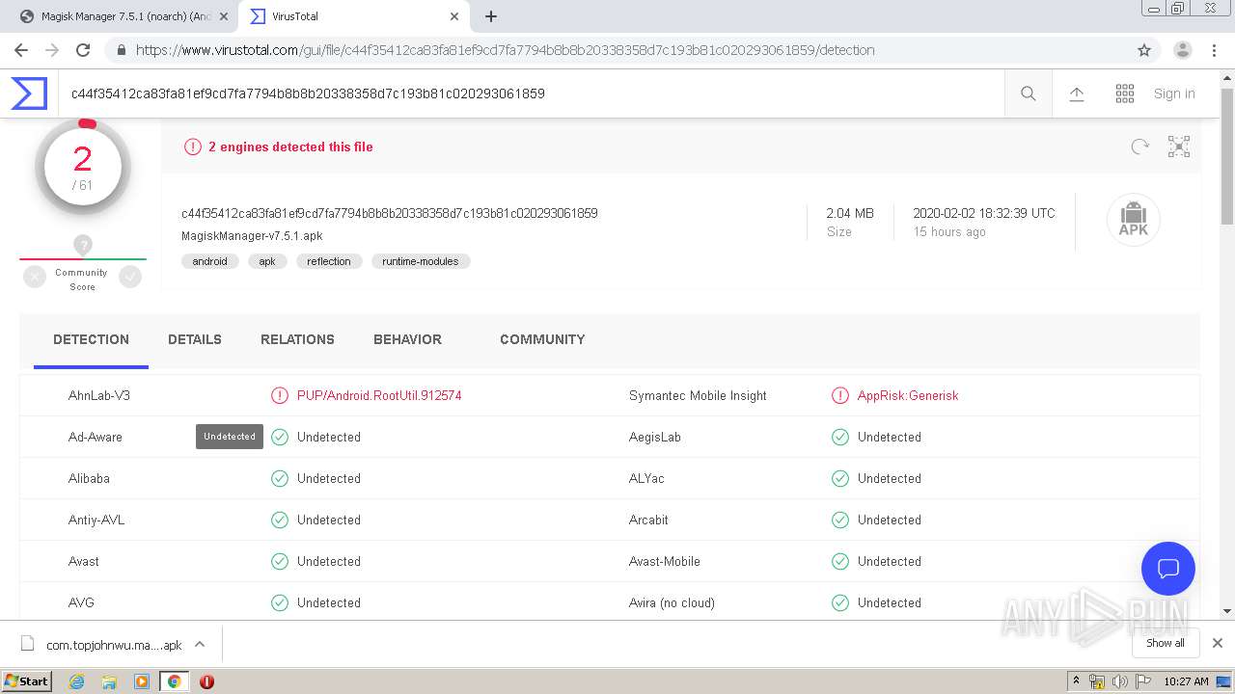1235x694 pixels.
Task: Close the downloads bar
Action: pos(1218,643)
